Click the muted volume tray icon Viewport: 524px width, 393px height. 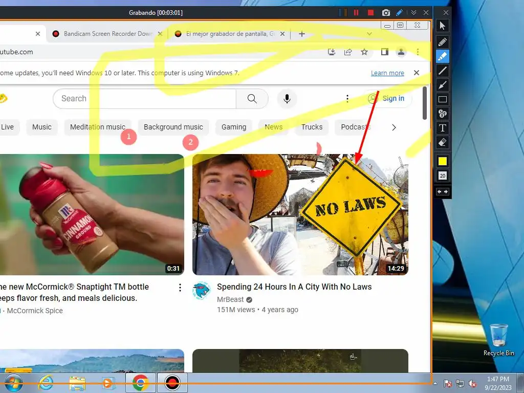point(472,383)
